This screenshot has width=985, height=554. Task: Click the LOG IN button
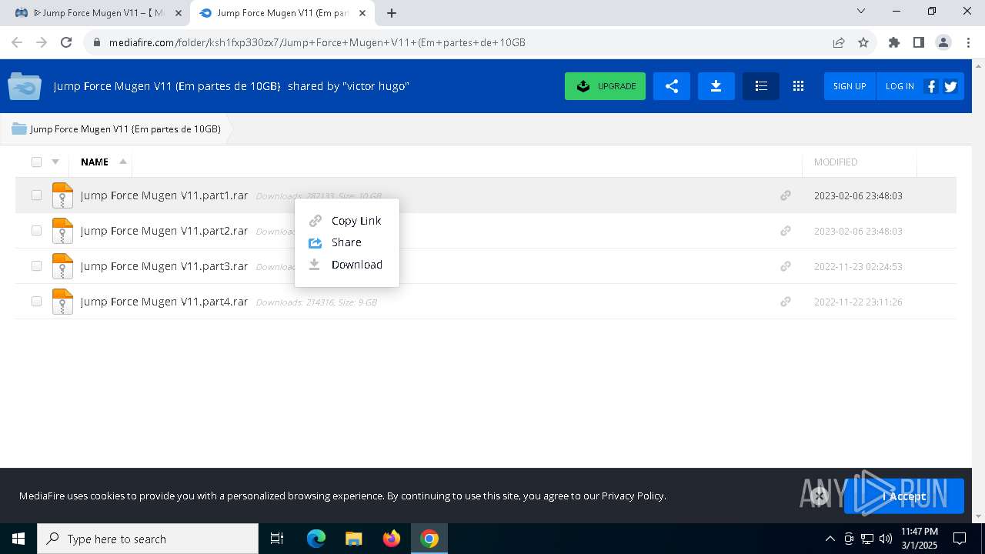pos(900,86)
